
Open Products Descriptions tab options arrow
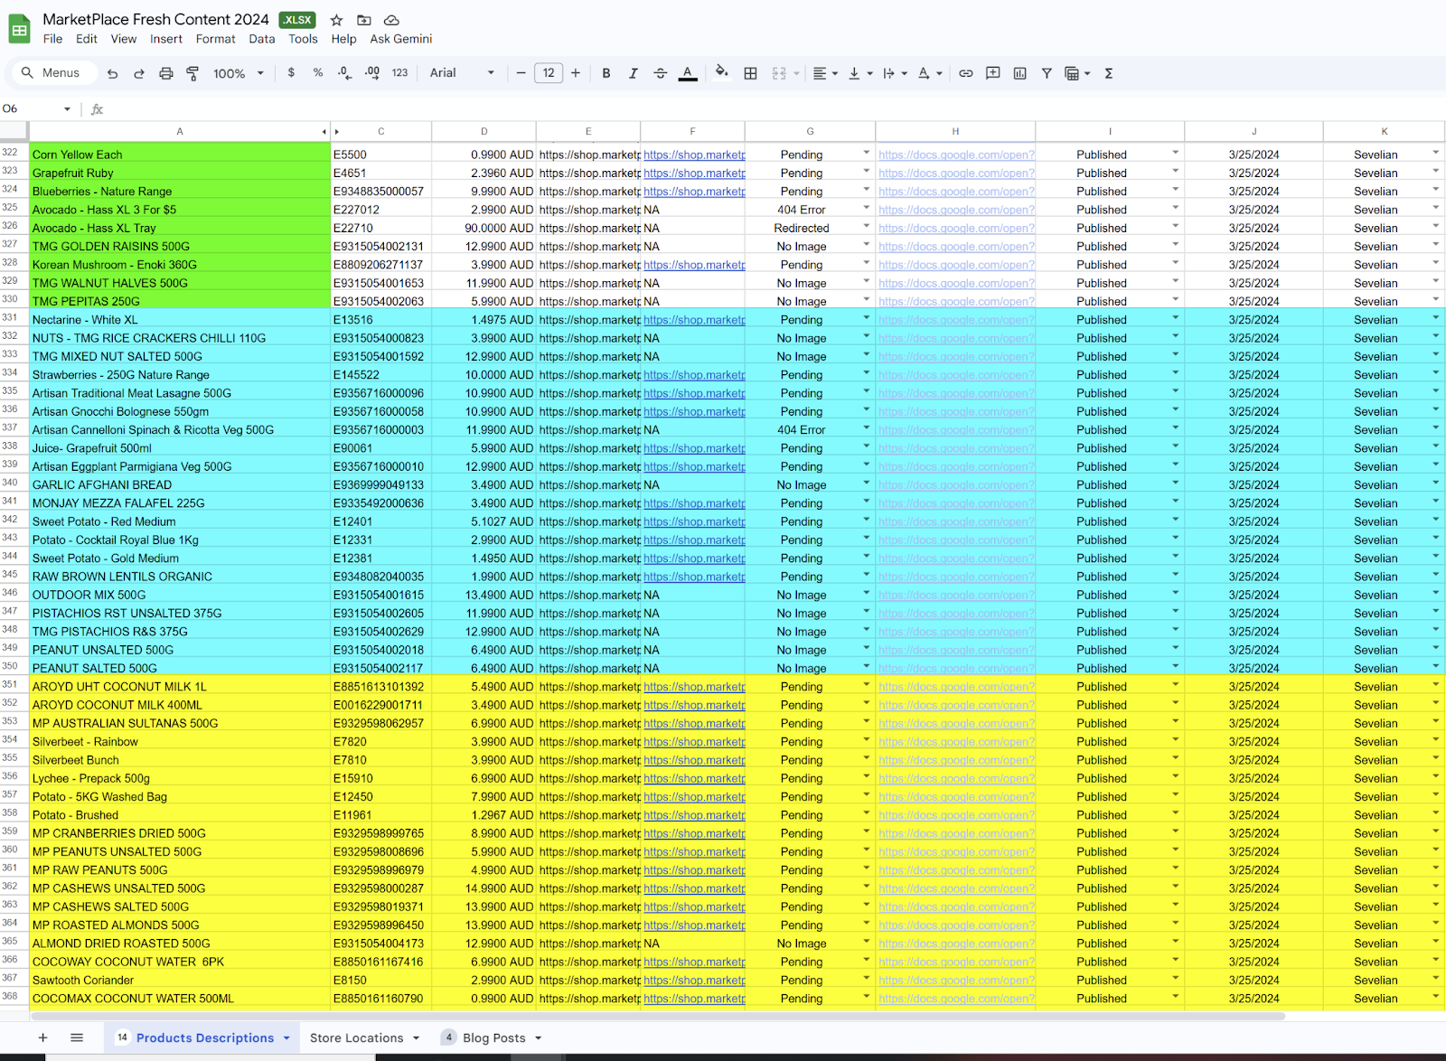tap(286, 1038)
